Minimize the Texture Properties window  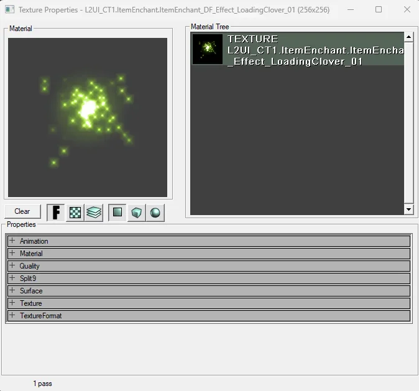pos(351,9)
